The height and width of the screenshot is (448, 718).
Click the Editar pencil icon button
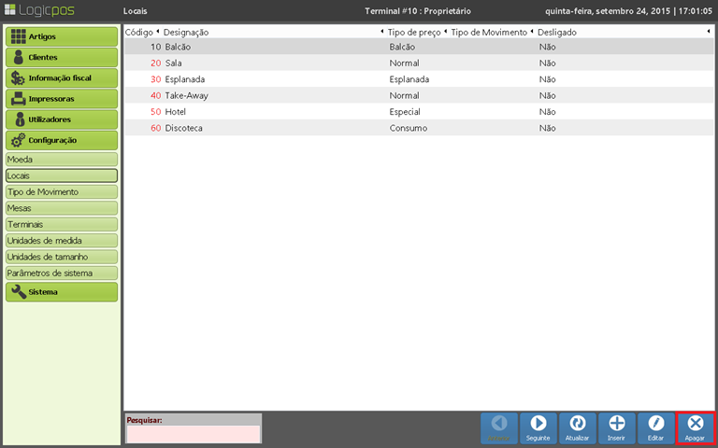[655, 427]
